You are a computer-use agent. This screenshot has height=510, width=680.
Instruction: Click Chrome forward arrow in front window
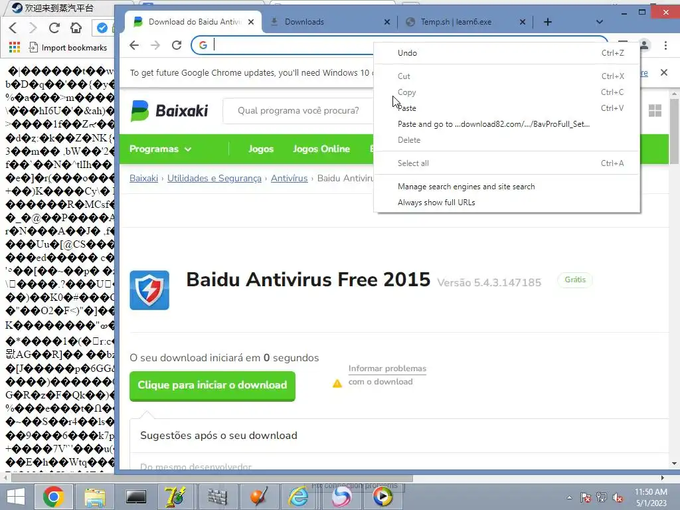pos(155,45)
